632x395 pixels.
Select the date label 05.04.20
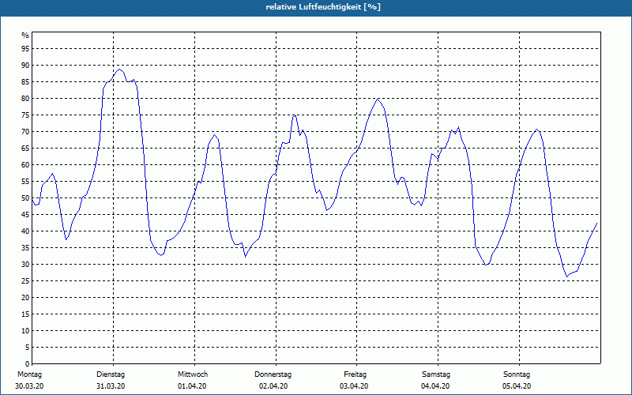[x=517, y=386]
